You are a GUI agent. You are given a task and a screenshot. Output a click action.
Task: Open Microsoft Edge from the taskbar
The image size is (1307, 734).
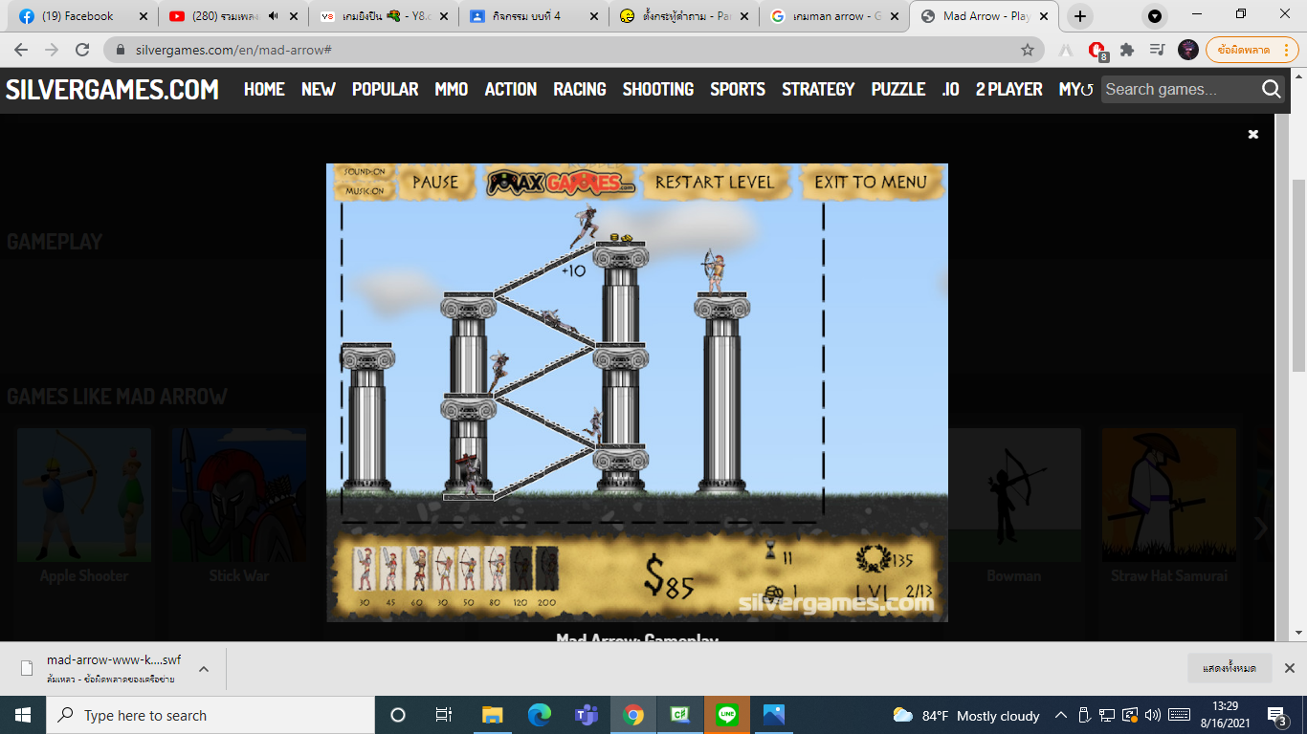coord(539,715)
